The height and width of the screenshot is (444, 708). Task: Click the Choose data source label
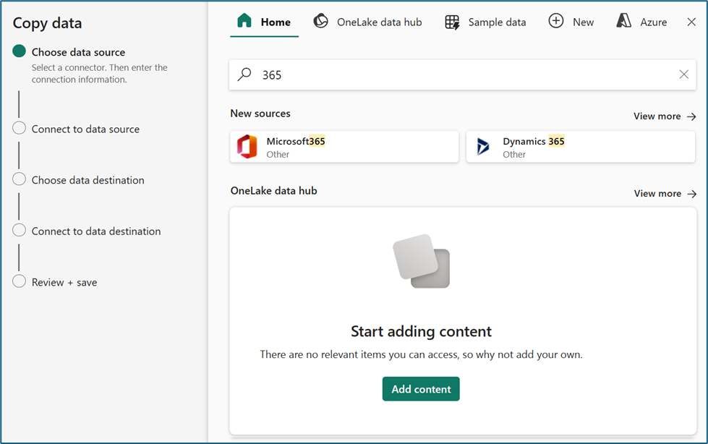point(78,52)
